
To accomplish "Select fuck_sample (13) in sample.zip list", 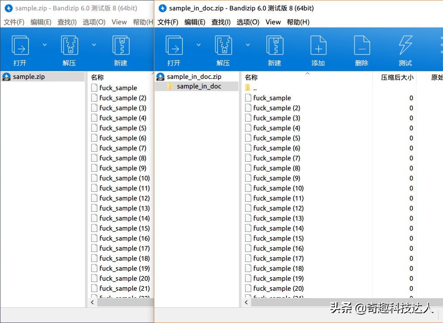I will [125, 208].
